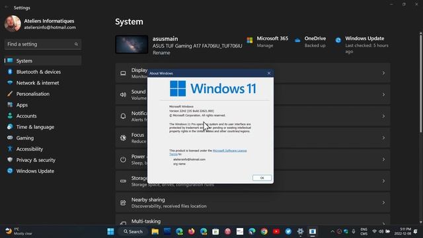Open the ENG language input indicator
The width and height of the screenshot is (423, 238).
point(364,231)
